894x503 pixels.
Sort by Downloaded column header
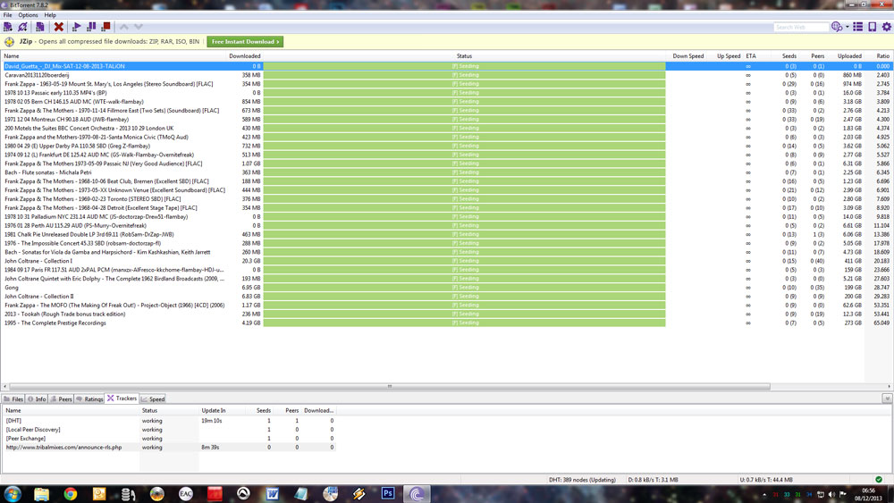pos(245,55)
